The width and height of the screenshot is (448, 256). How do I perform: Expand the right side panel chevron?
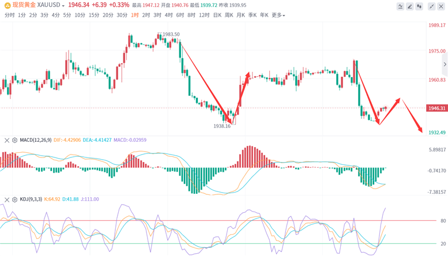pos(445,64)
